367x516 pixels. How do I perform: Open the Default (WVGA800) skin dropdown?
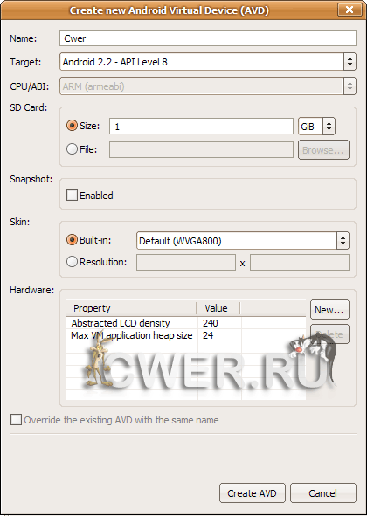tap(242, 241)
